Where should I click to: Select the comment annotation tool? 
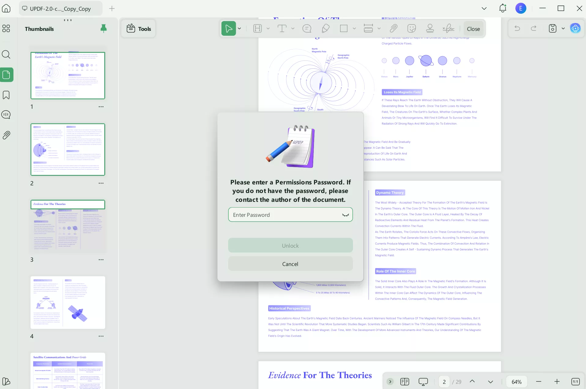307,28
